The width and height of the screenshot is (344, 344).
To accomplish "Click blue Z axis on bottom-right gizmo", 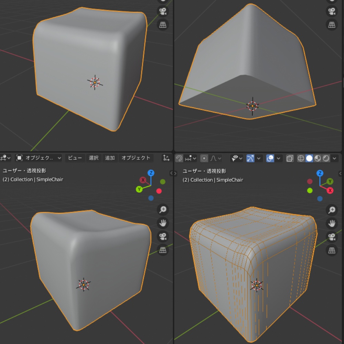I will tap(320, 173).
